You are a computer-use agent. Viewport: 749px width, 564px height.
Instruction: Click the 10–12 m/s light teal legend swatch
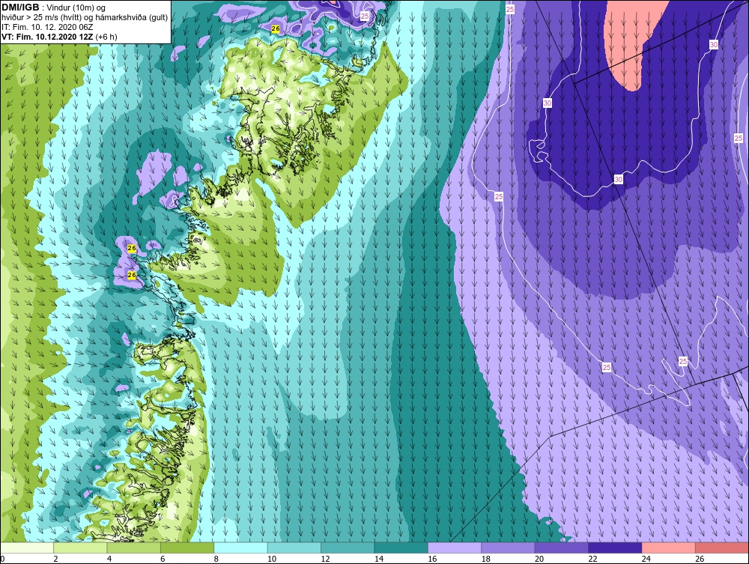coord(294,548)
